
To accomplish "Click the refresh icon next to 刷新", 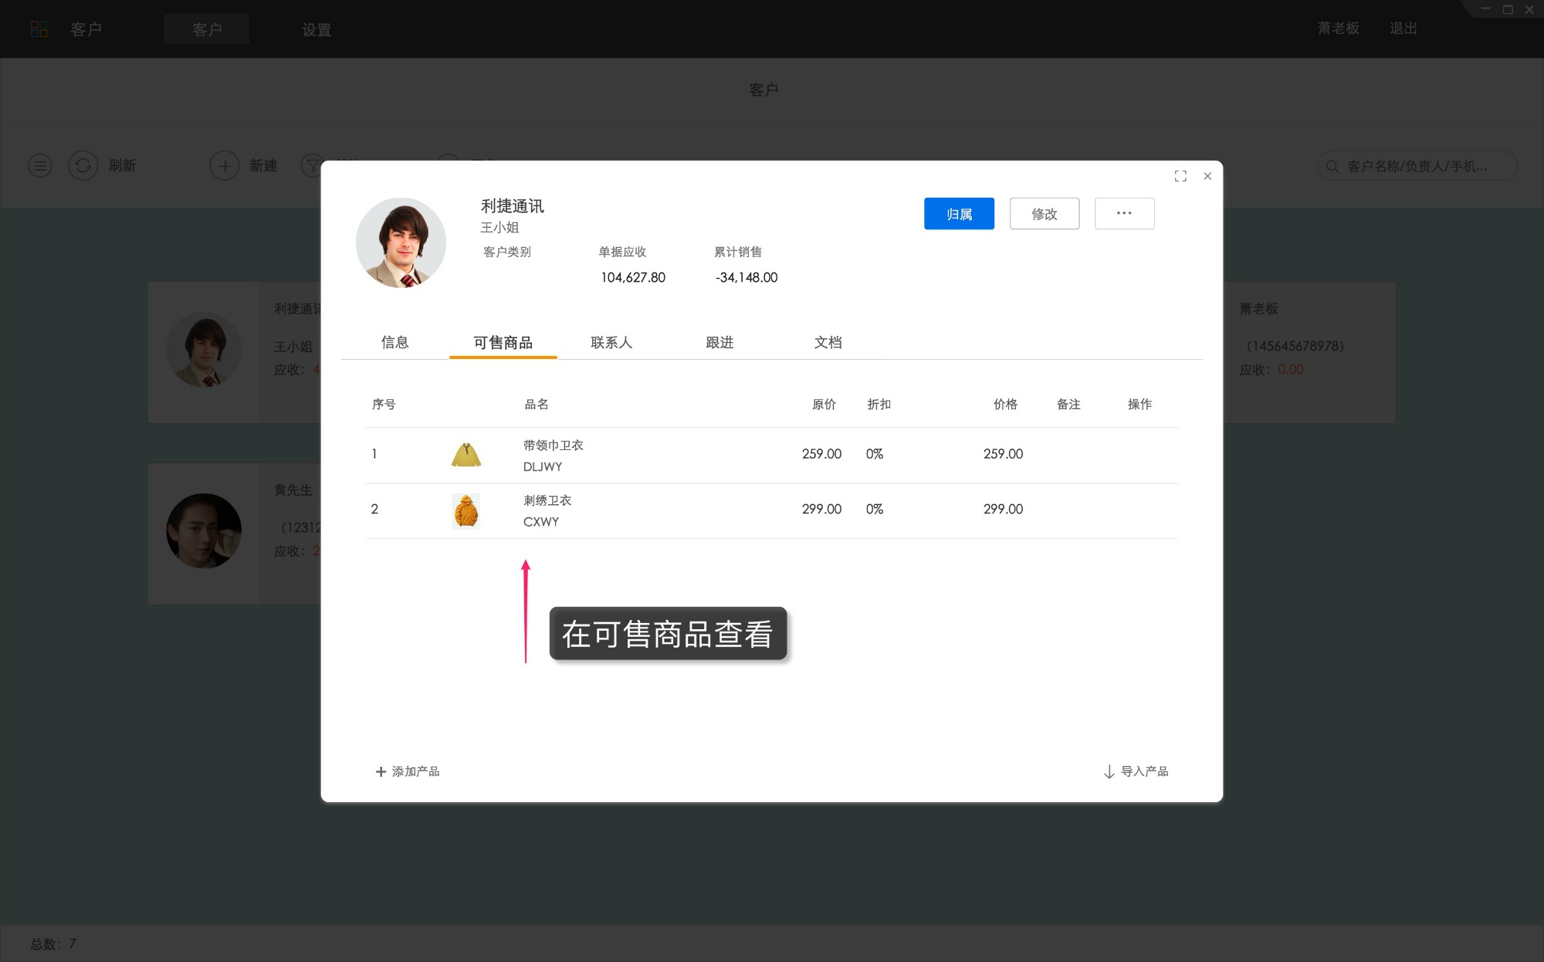I will (x=83, y=165).
